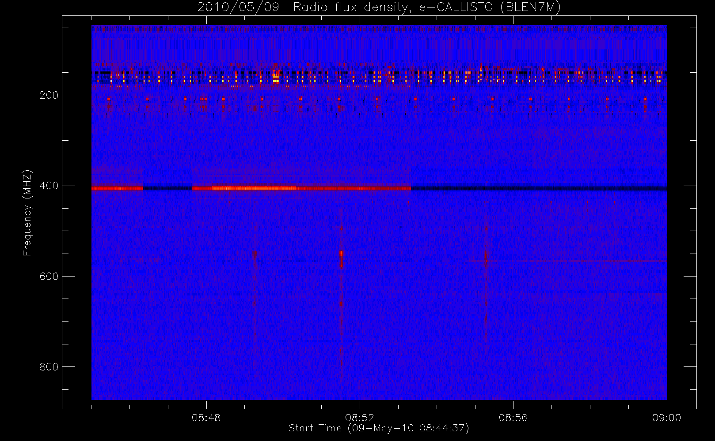Image resolution: width=715 pixels, height=441 pixels.
Task: Click the 200 frequency tick label
Action: pos(49,95)
